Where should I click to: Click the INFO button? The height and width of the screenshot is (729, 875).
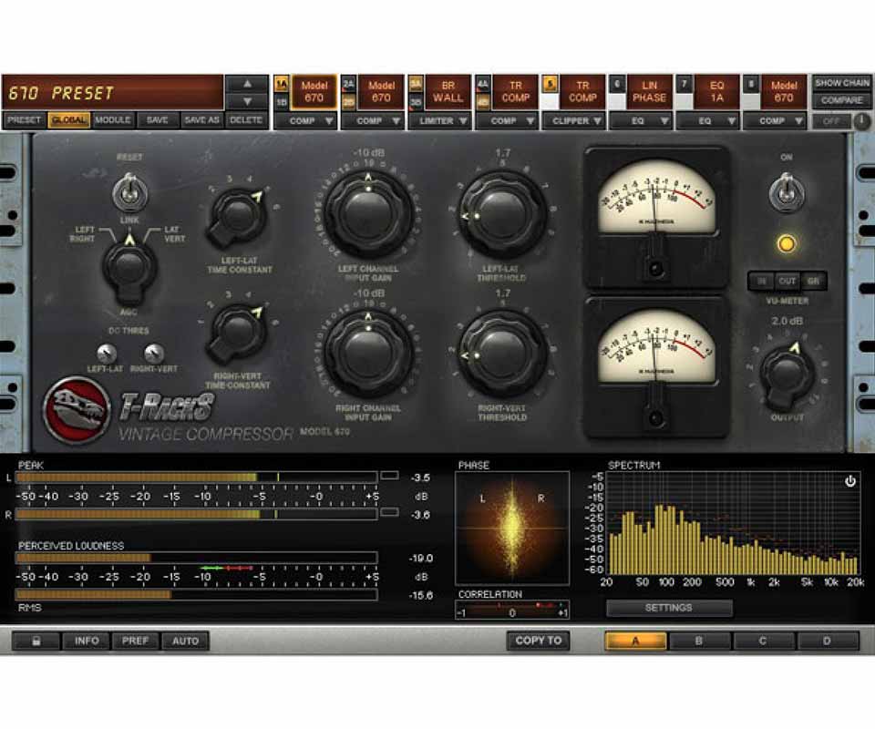(x=87, y=642)
